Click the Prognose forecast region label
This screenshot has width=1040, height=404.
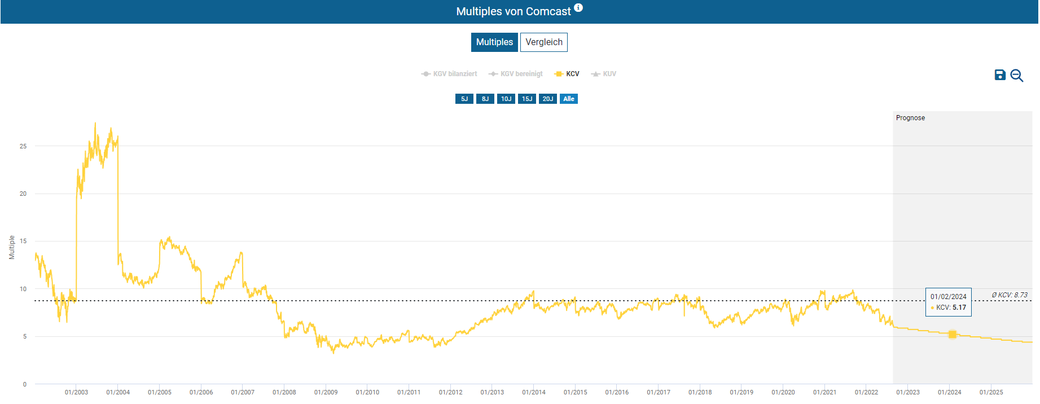[x=910, y=118]
